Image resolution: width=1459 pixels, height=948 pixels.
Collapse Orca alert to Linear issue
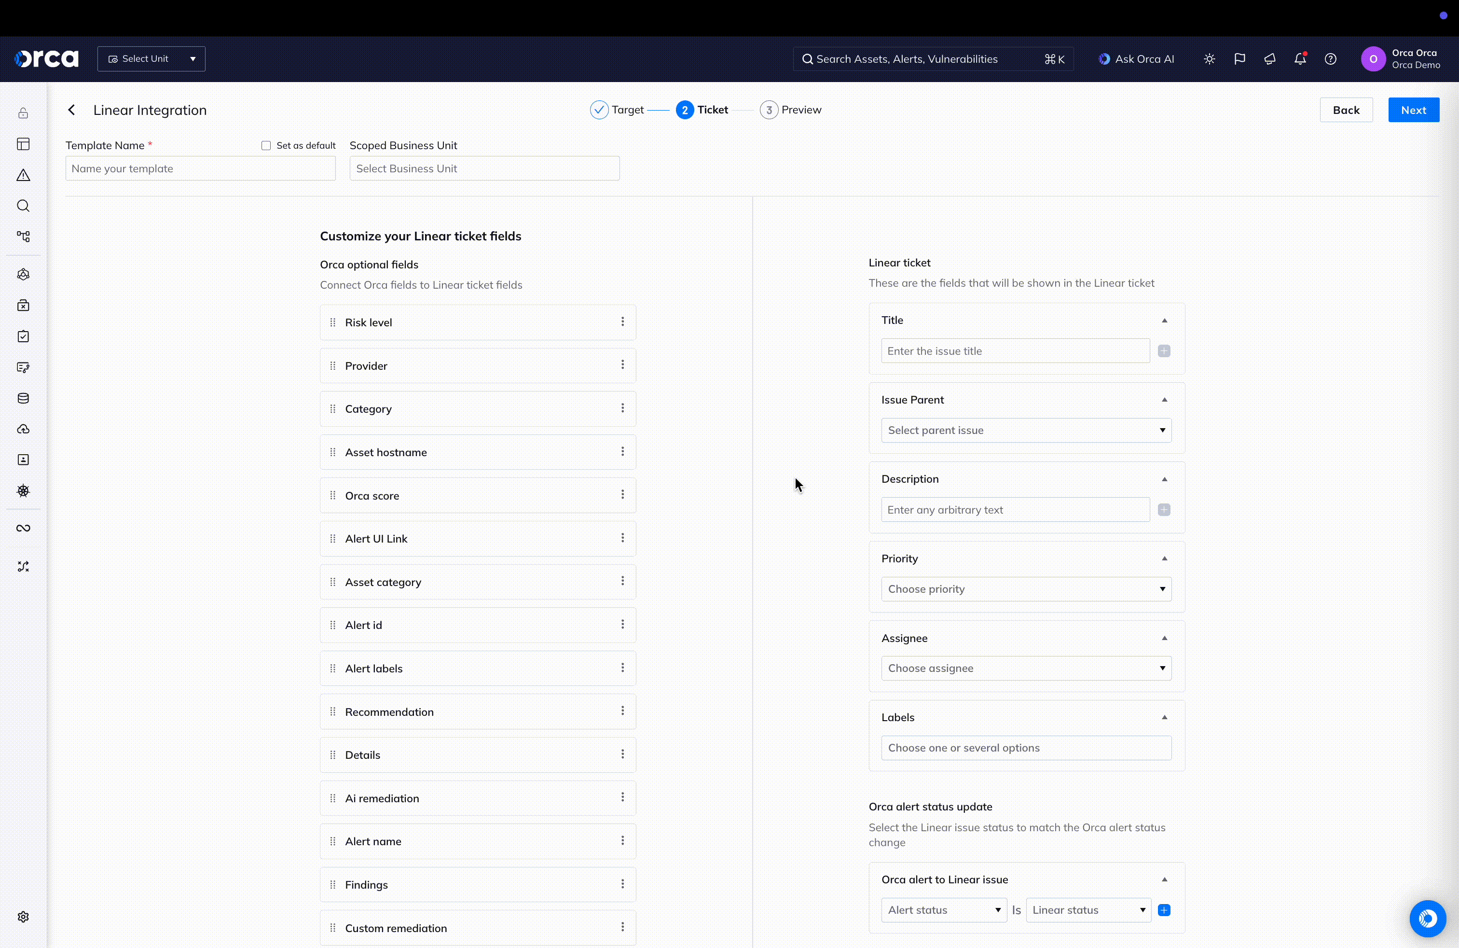pos(1164,879)
